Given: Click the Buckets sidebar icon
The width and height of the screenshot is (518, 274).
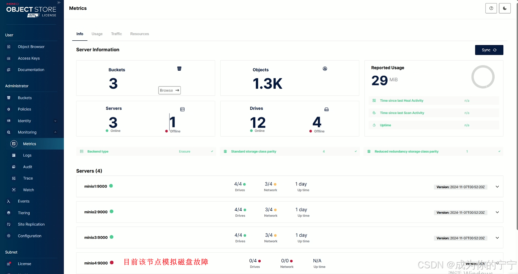Looking at the screenshot, I should (x=9, y=98).
